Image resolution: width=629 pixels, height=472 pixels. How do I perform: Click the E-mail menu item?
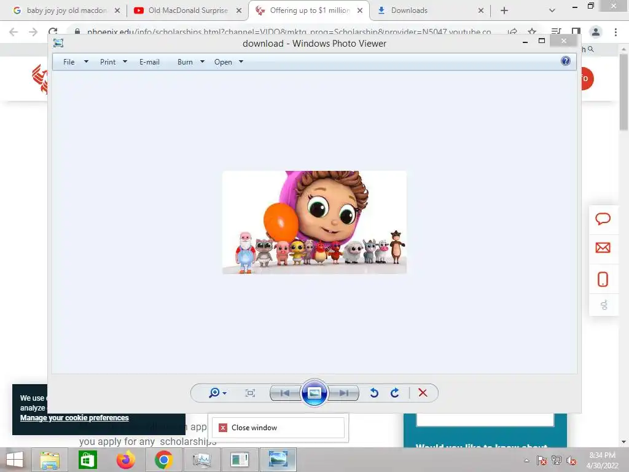(150, 62)
